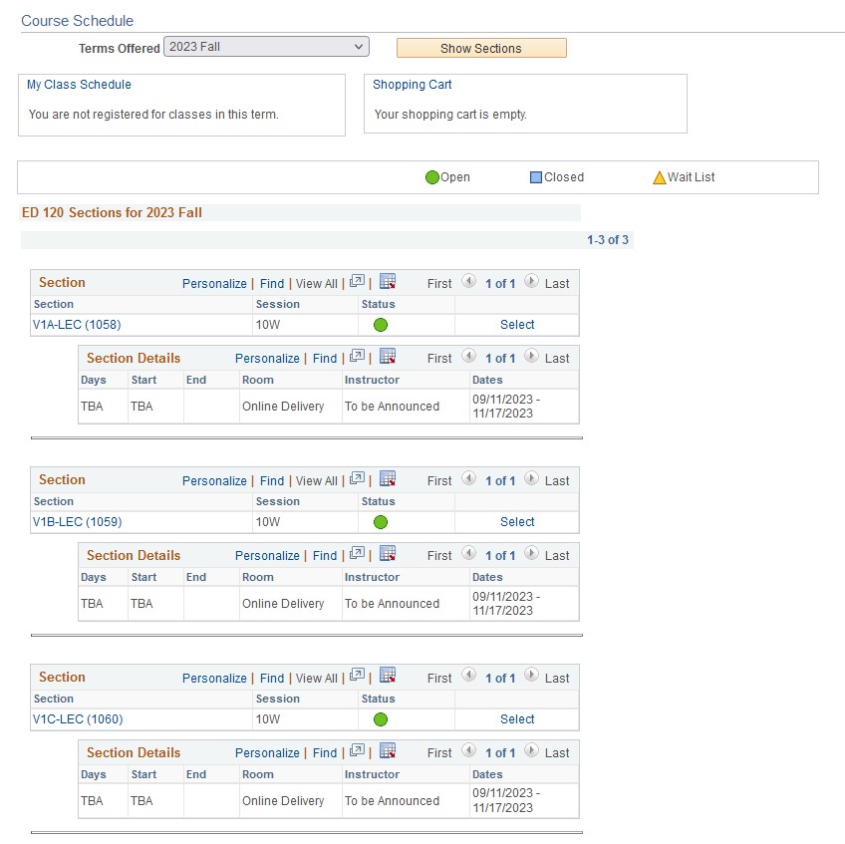The width and height of the screenshot is (845, 844).
Task: Click the My Class Schedule heading link
Action: pos(78,85)
